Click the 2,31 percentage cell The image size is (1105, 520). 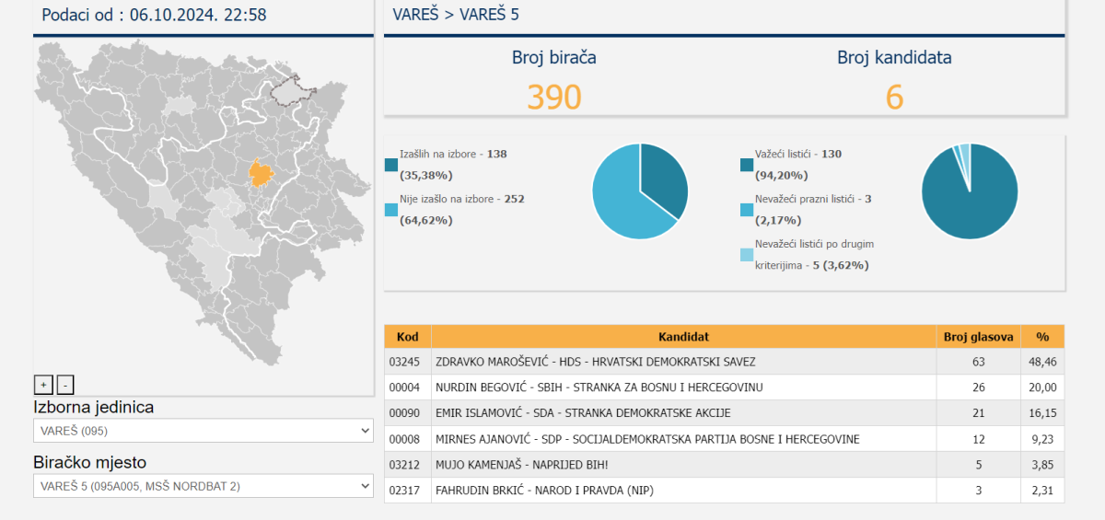point(1042,491)
